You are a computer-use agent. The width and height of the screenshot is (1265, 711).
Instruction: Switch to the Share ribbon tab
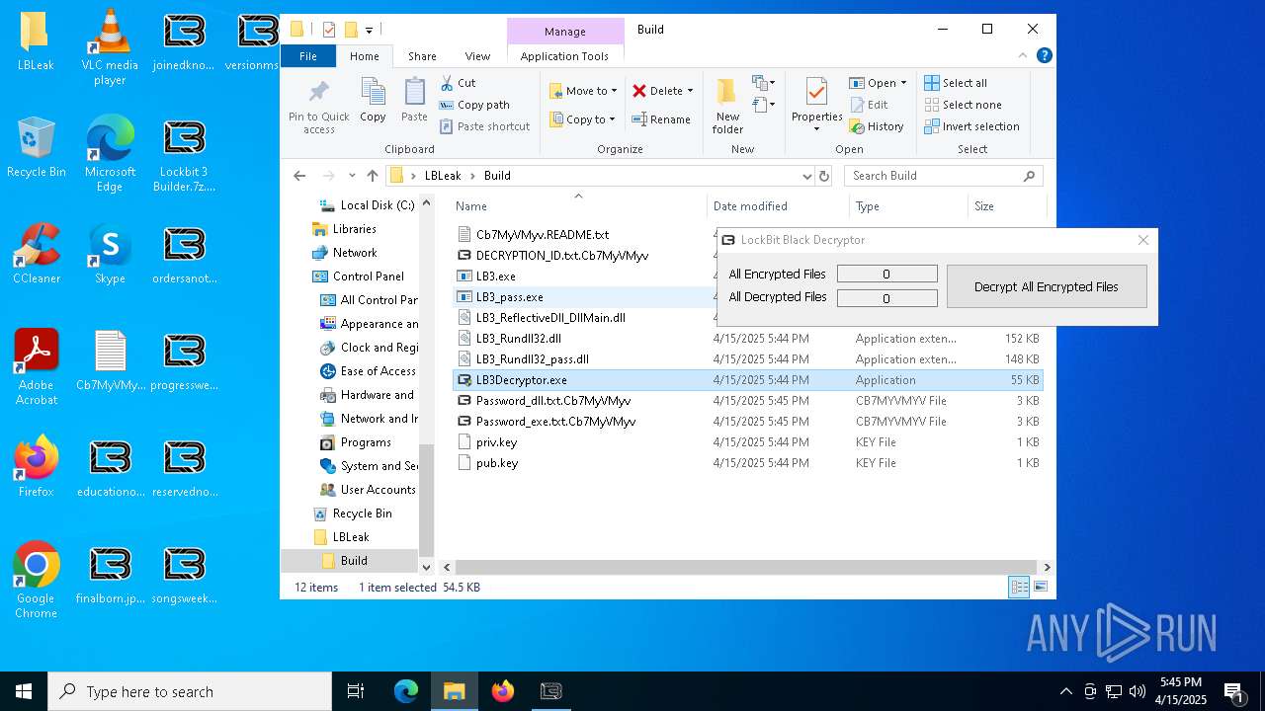point(422,56)
